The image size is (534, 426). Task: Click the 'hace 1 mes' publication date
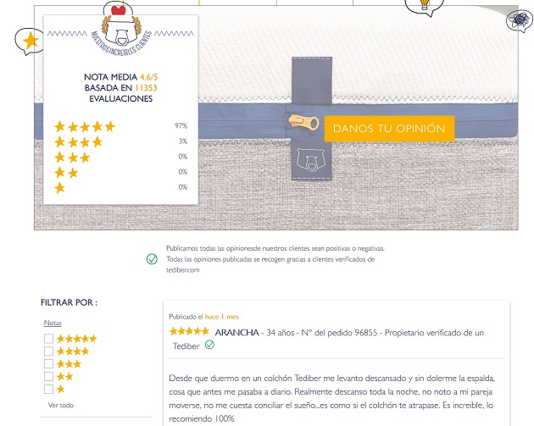(222, 317)
